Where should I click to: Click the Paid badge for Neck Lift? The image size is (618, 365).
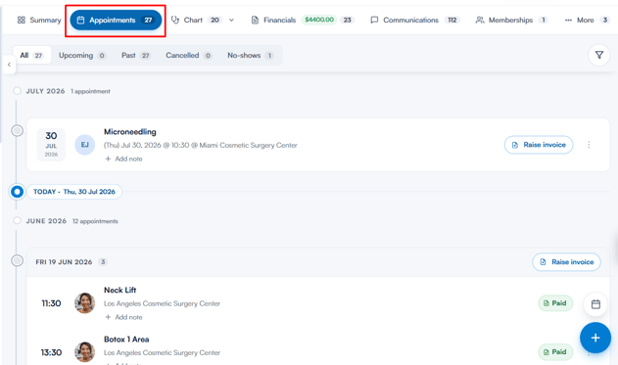tap(555, 303)
